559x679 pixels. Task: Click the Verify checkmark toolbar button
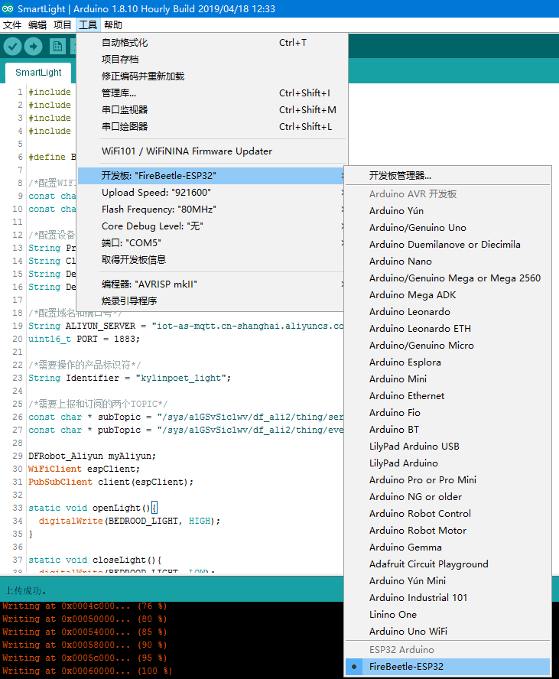[12, 46]
